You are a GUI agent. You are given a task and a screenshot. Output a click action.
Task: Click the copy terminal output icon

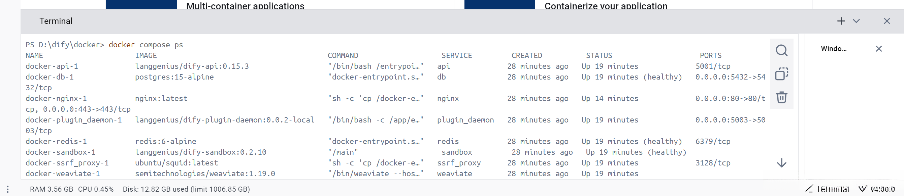[781, 74]
